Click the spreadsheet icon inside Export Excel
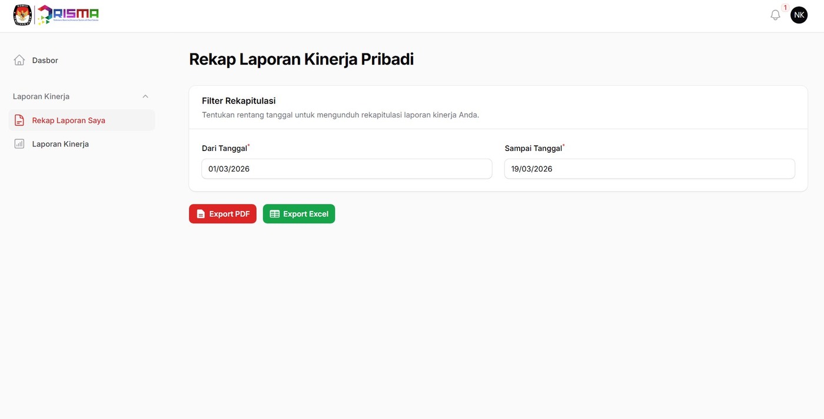824x419 pixels. (274, 213)
